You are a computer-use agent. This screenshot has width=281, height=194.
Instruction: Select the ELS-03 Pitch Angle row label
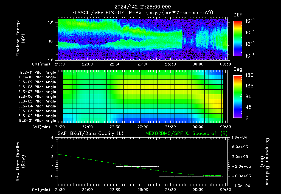(37, 111)
